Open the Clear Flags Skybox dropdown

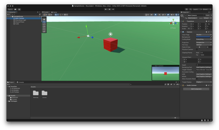204,35
